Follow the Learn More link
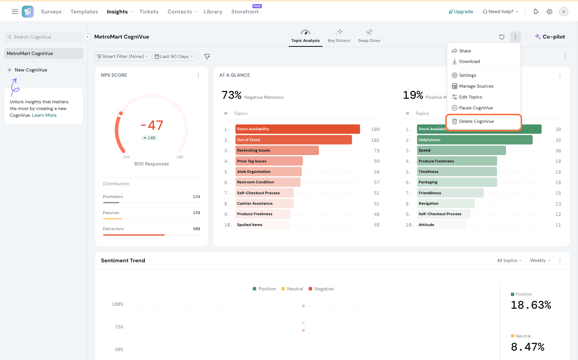 (x=44, y=115)
